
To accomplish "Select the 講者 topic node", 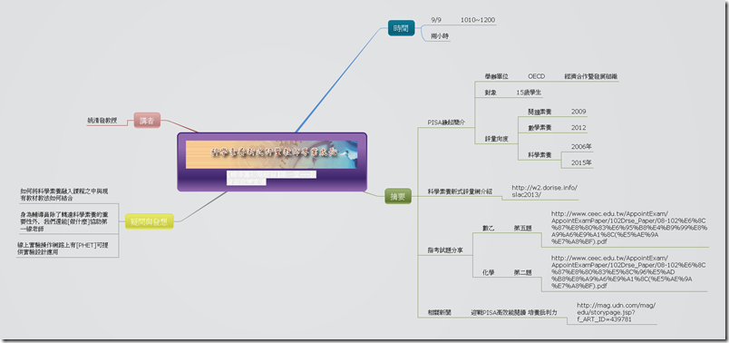I will click(x=147, y=121).
